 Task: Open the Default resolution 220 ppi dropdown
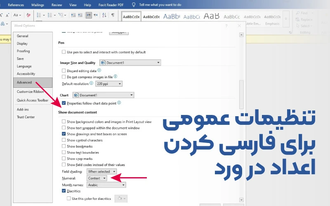pyautogui.click(x=109, y=84)
